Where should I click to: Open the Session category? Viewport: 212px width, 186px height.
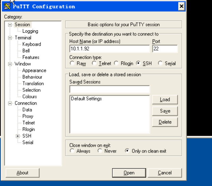pyautogui.click(x=22, y=25)
